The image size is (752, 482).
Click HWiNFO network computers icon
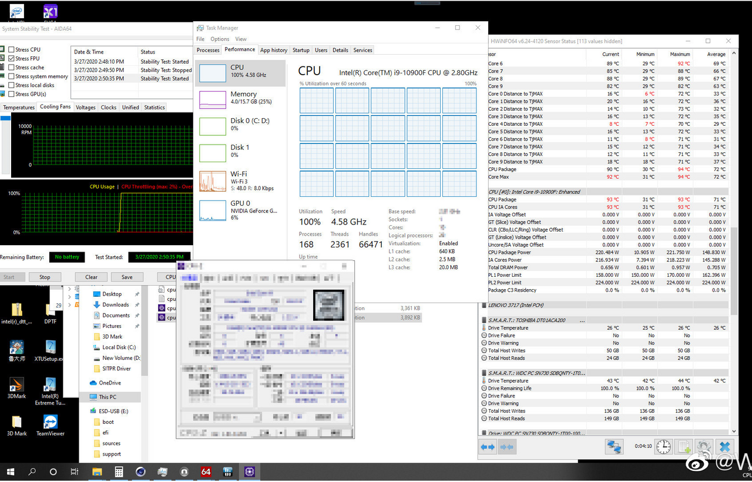(x=615, y=447)
